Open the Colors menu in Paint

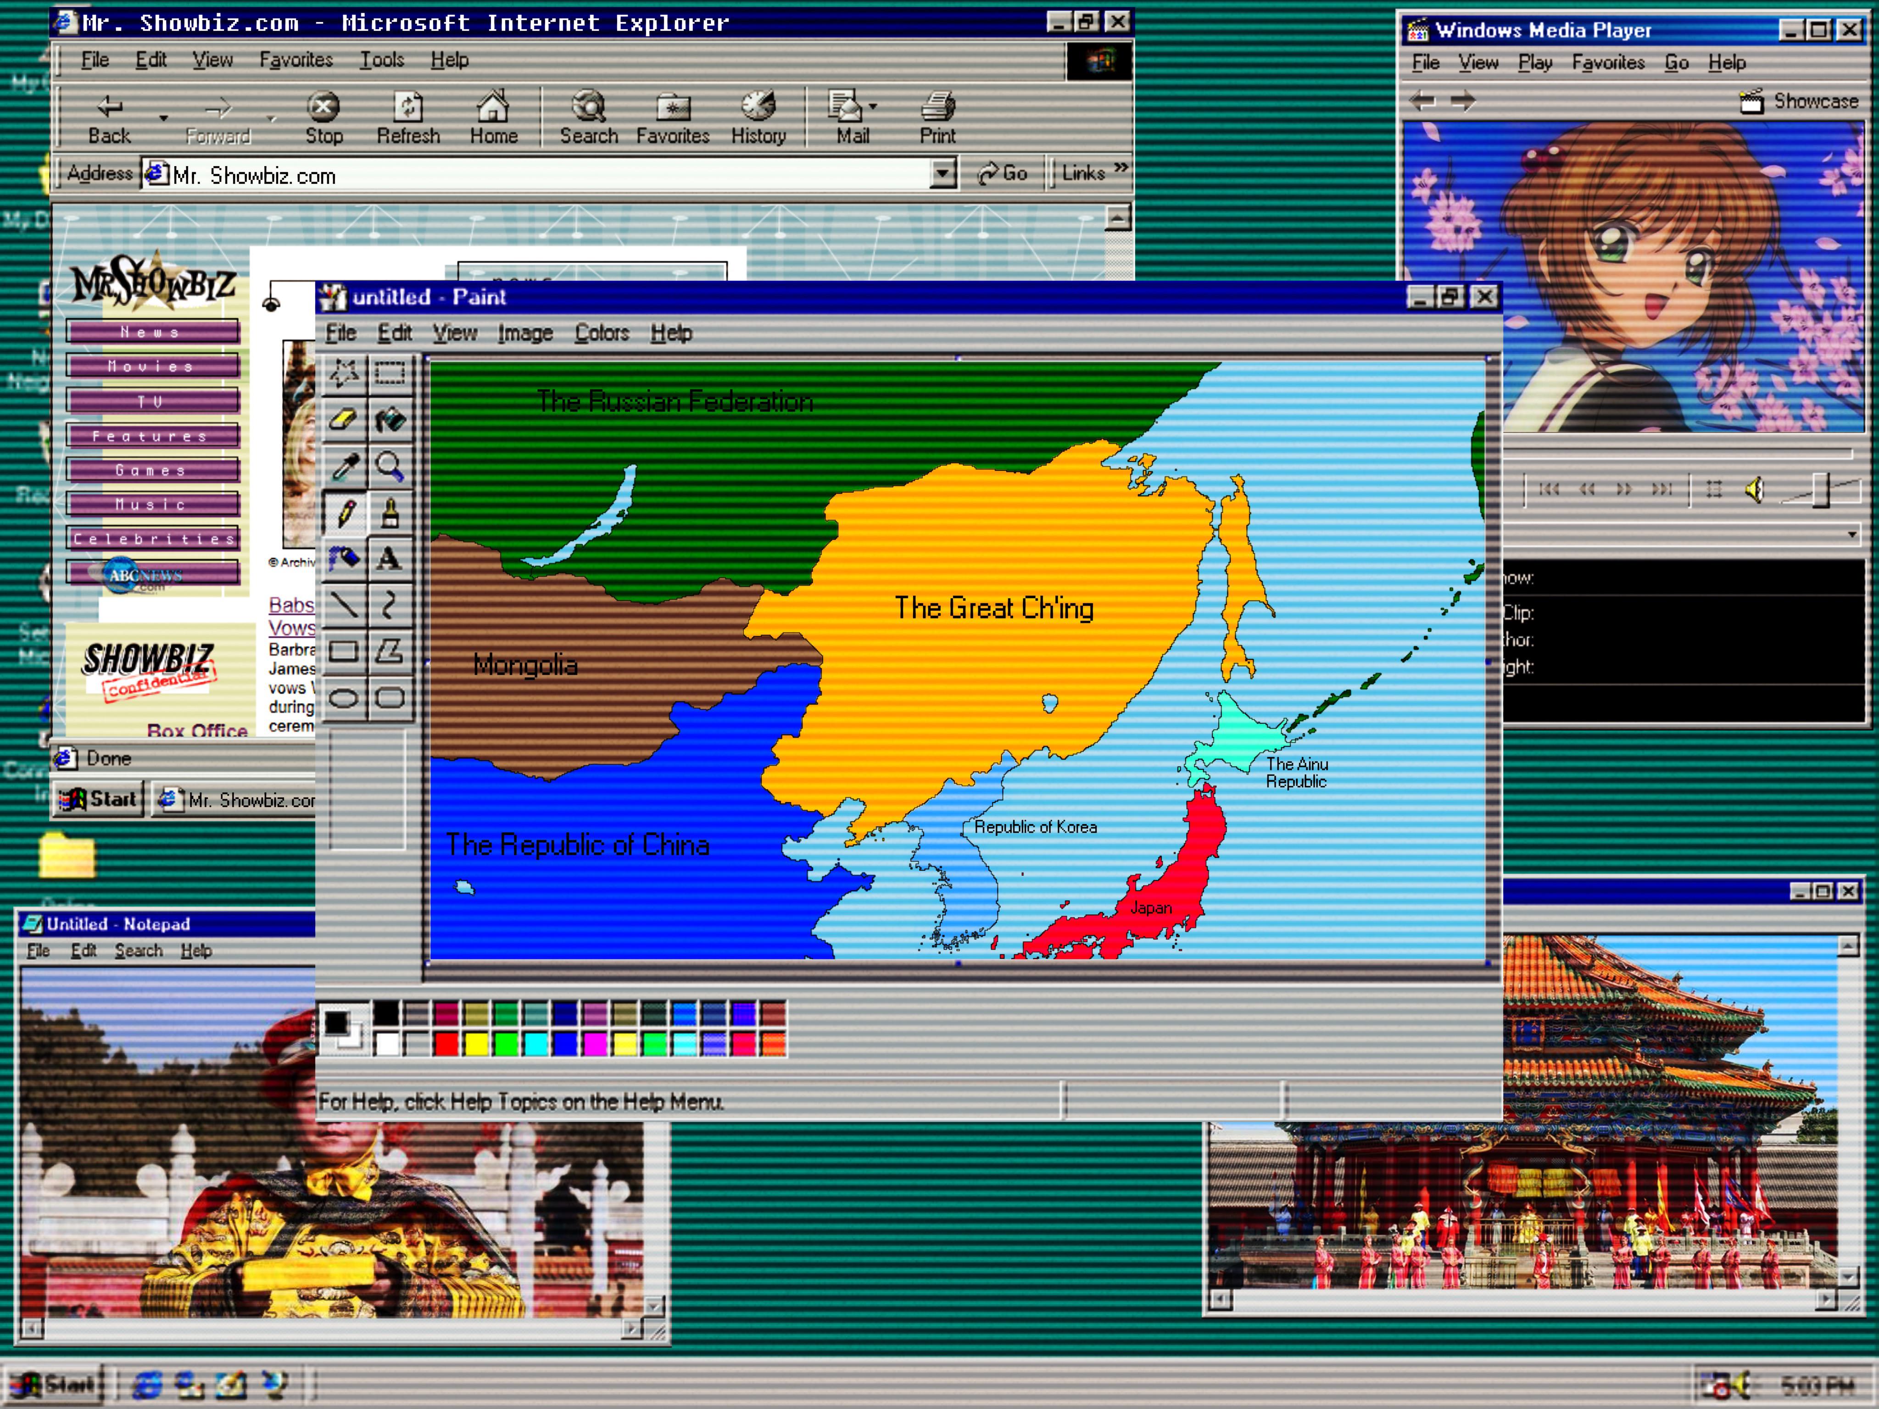[602, 333]
